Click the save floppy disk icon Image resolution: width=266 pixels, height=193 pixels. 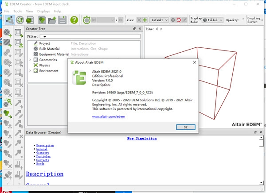63,20
